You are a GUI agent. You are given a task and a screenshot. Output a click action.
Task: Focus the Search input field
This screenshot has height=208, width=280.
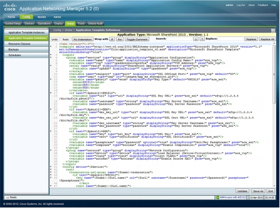pos(179,39)
